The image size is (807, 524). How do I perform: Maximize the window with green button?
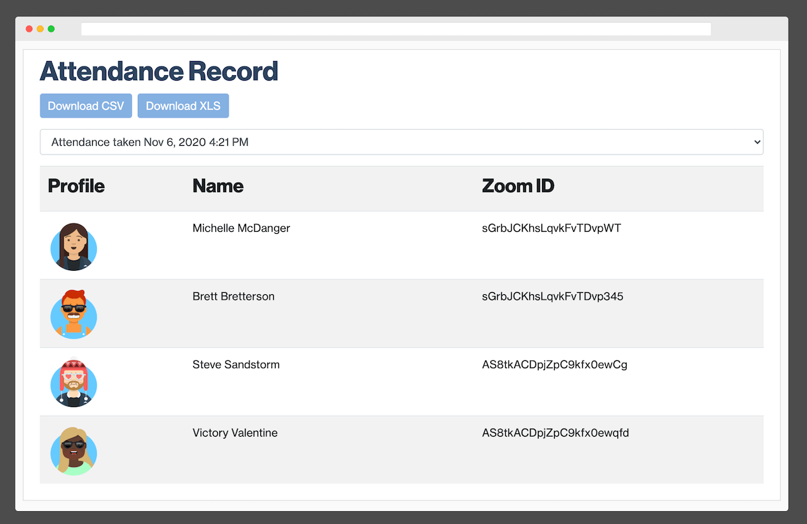(51, 29)
